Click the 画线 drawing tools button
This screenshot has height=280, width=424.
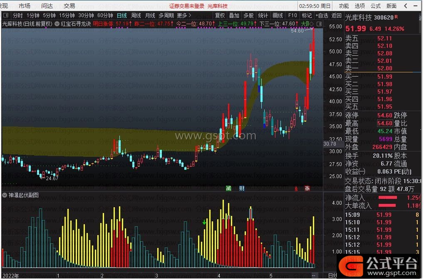click(278, 16)
